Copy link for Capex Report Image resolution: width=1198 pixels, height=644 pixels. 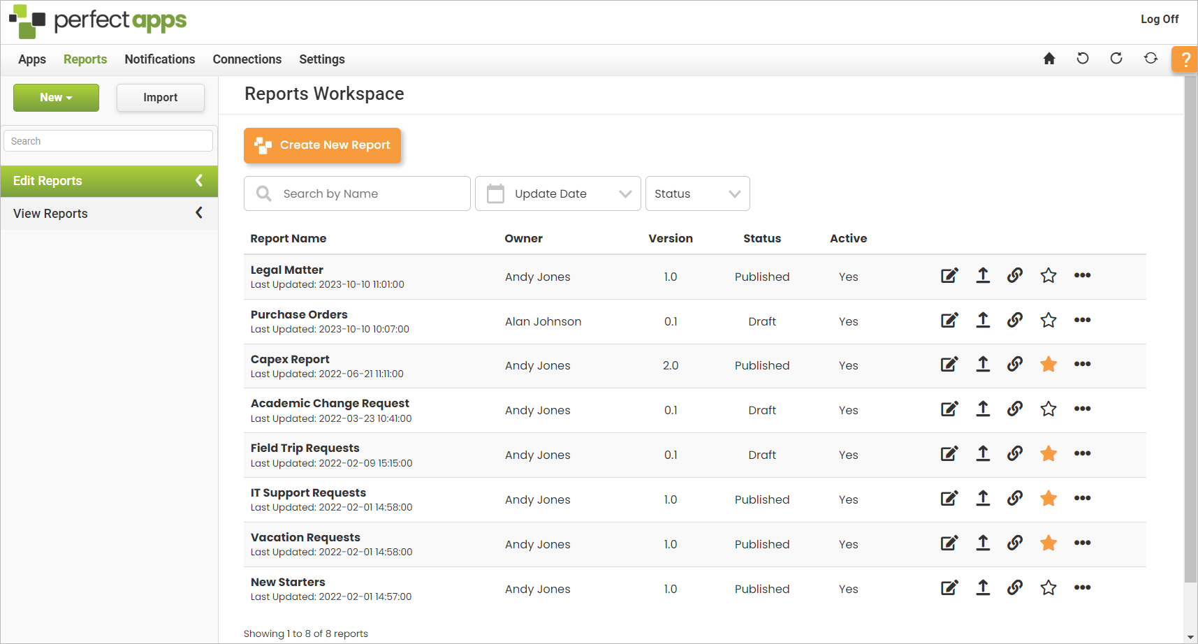pos(1014,365)
